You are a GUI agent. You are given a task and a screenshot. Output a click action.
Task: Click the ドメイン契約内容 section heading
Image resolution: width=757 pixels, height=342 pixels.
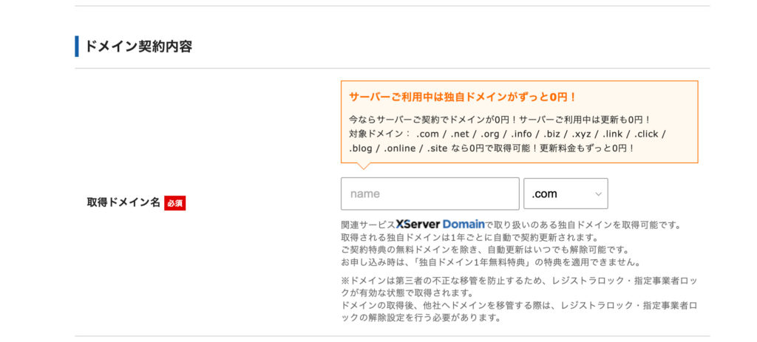[x=138, y=47]
